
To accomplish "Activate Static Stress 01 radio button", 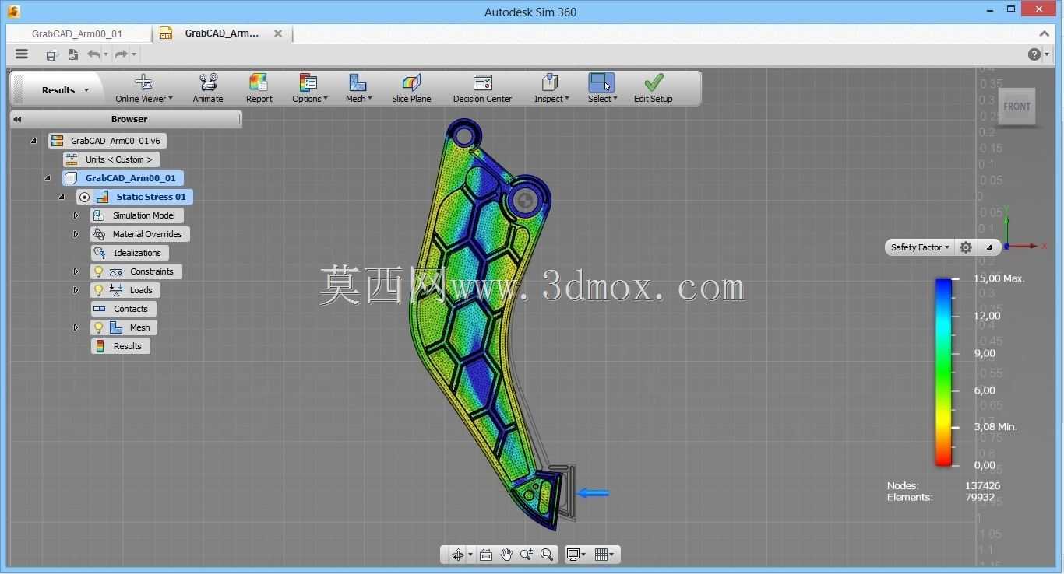I will [x=84, y=197].
